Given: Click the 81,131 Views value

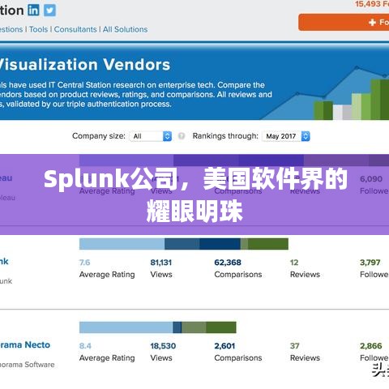Looking at the screenshot, I should (x=161, y=263).
